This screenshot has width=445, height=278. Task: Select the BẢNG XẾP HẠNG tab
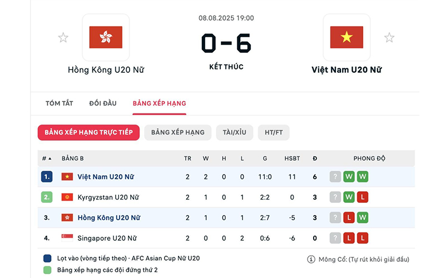point(159,103)
